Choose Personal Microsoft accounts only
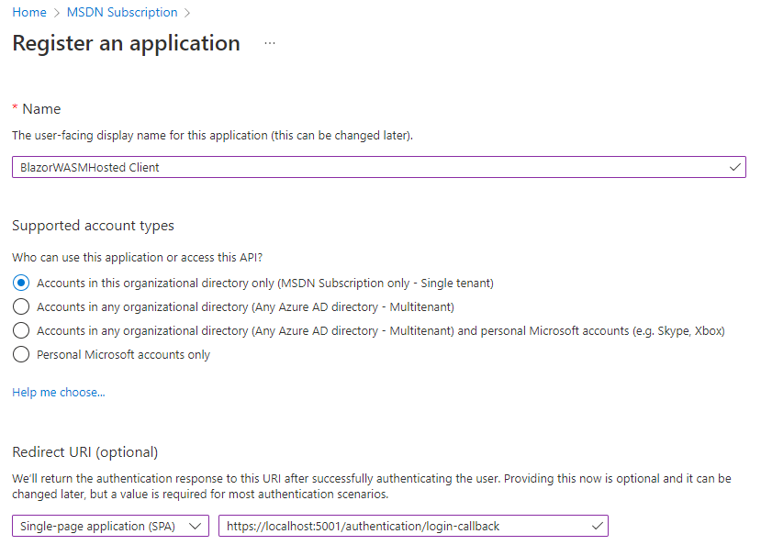This screenshot has width=761, height=545. (21, 354)
